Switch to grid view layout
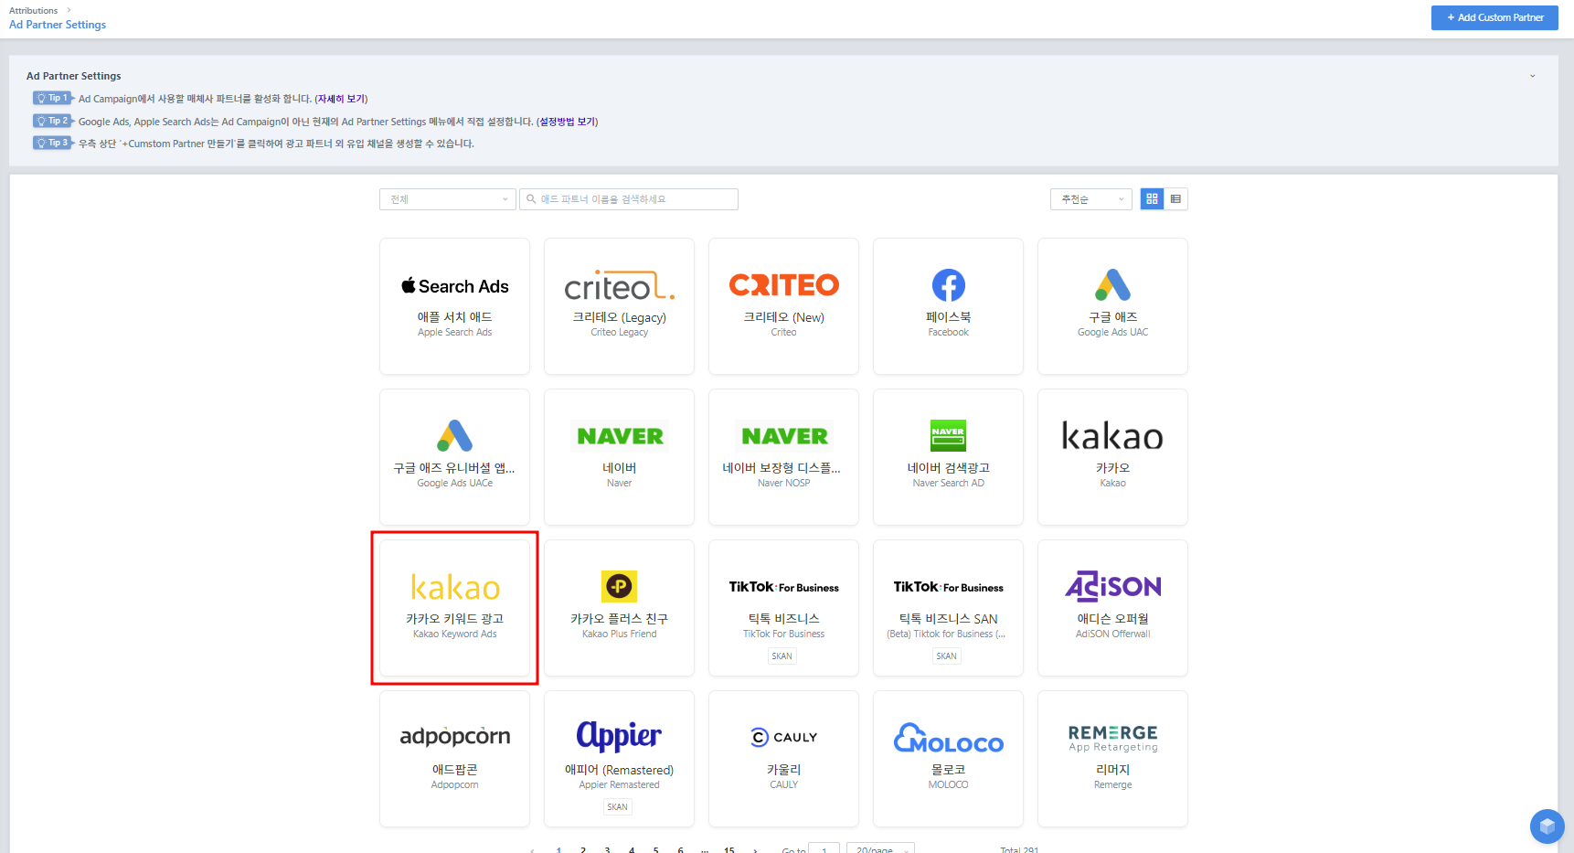 (x=1152, y=199)
